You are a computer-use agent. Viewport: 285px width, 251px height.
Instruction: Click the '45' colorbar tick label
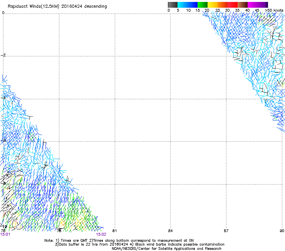(257, 10)
